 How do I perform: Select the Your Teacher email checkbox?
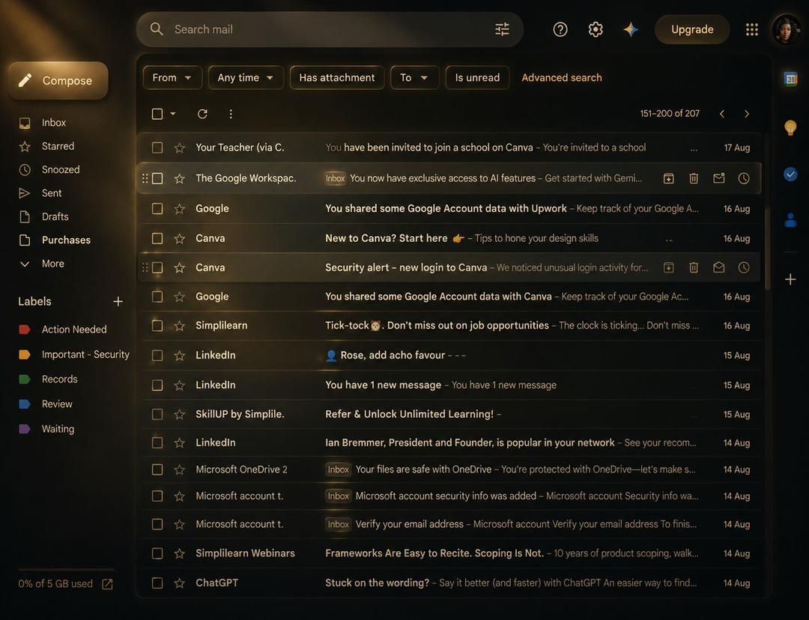click(x=157, y=148)
